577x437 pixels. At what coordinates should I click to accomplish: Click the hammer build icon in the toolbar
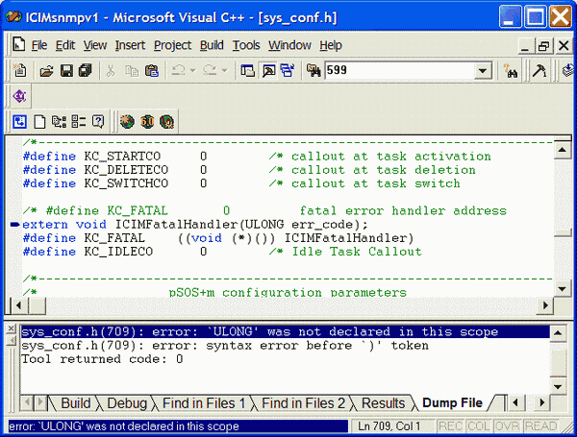point(539,70)
